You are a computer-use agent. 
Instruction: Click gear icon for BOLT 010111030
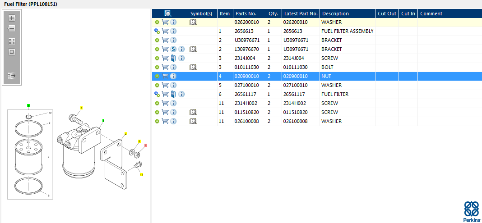157,67
